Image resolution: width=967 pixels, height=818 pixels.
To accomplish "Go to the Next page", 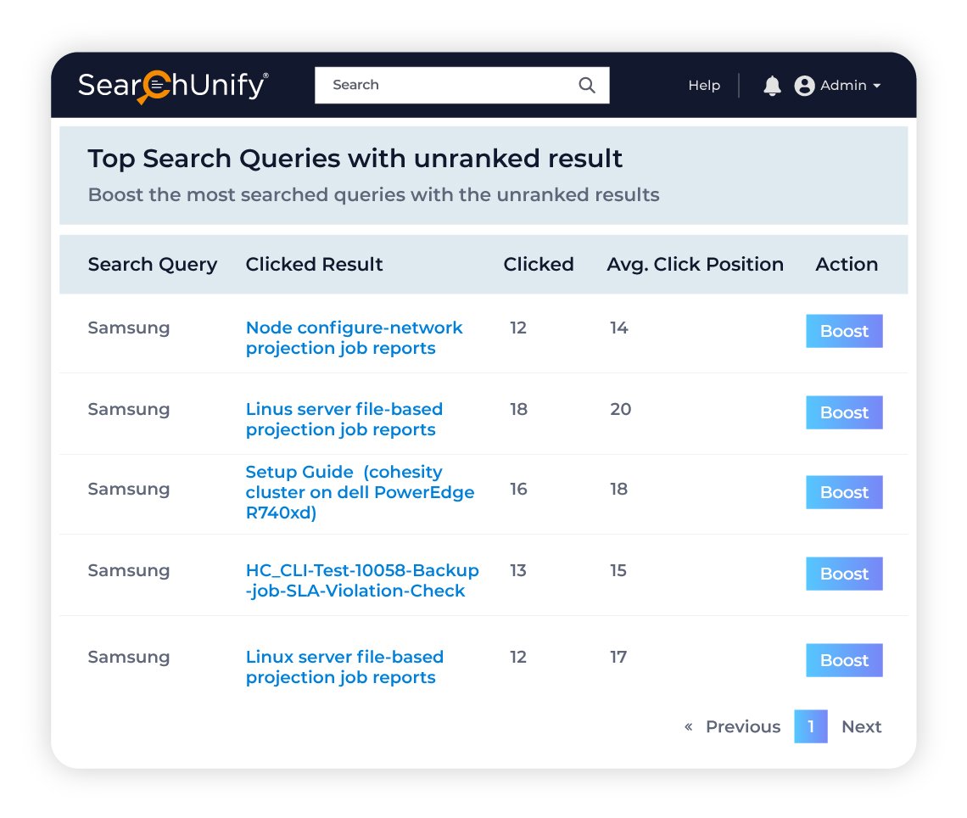I will tap(861, 726).
